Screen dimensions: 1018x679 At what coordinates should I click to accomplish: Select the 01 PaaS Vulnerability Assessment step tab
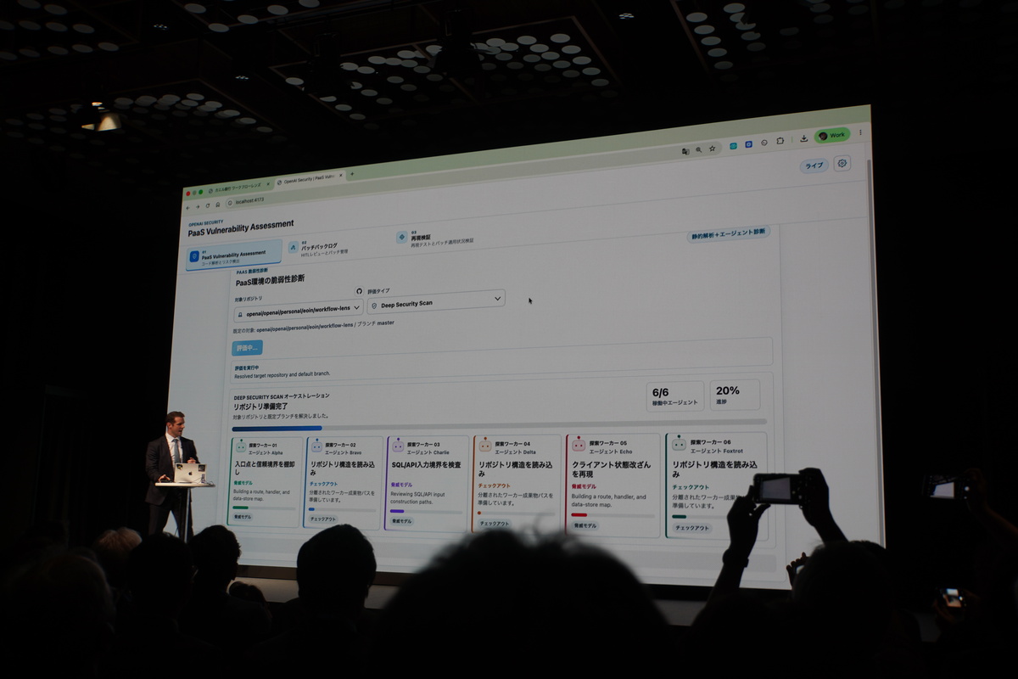(x=233, y=255)
